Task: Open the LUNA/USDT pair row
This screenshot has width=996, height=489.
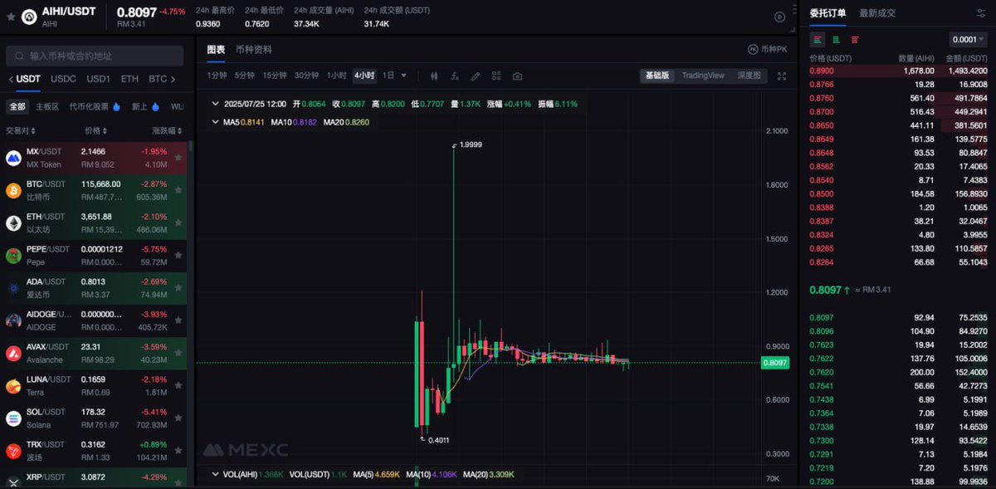Action: coord(94,385)
